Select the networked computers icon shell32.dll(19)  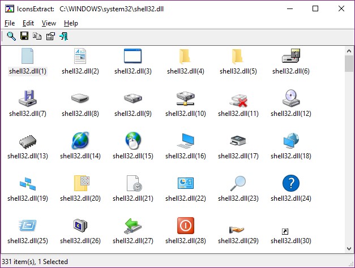pyautogui.click(x=28, y=183)
